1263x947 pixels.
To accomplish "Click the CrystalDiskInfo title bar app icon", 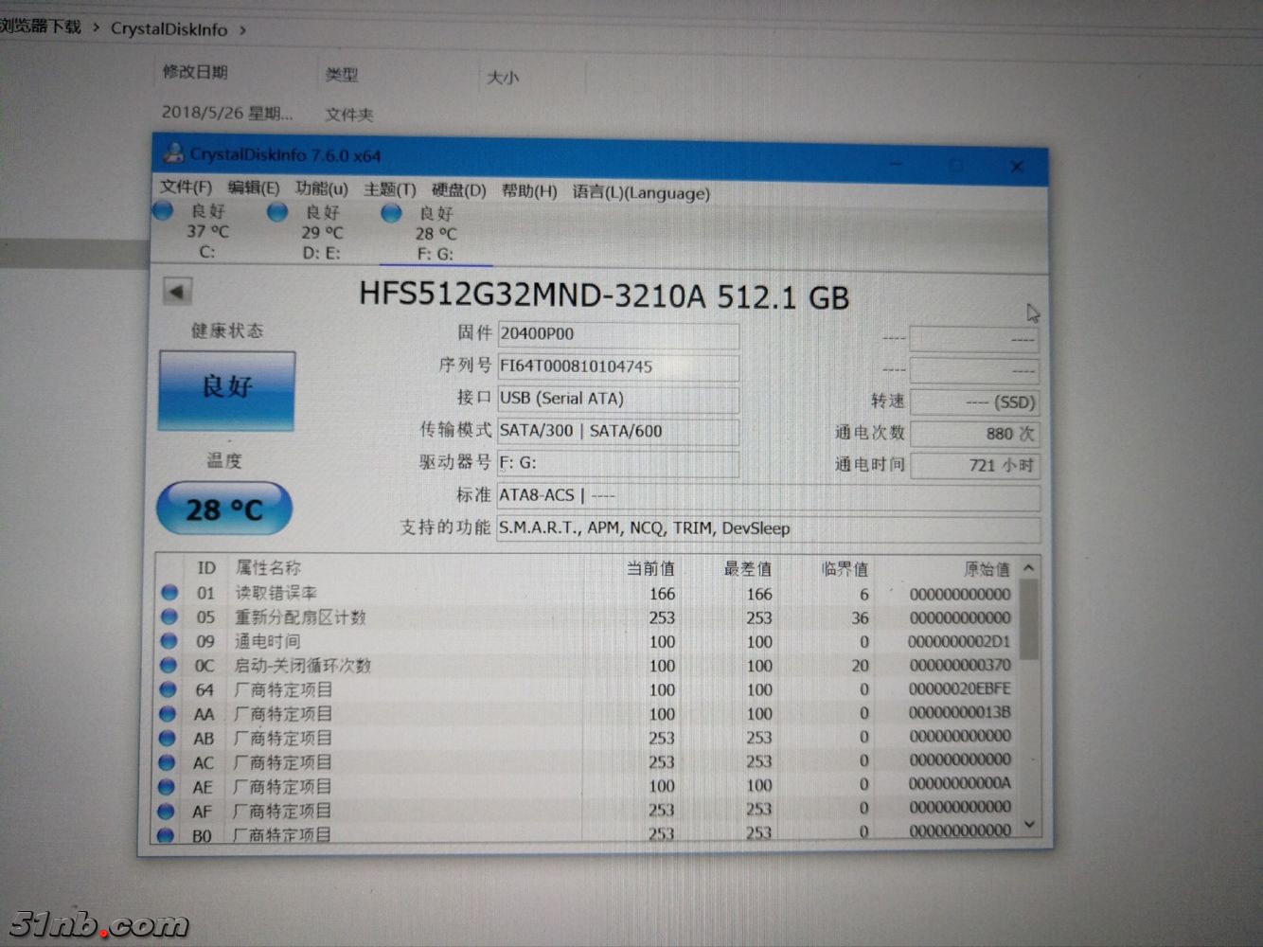I will 173,152.
